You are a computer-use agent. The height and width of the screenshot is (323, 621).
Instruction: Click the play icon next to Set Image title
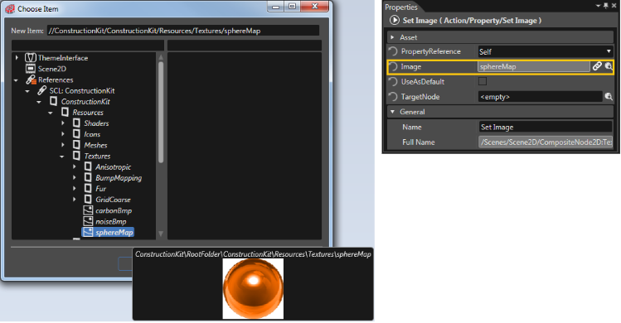coord(394,20)
